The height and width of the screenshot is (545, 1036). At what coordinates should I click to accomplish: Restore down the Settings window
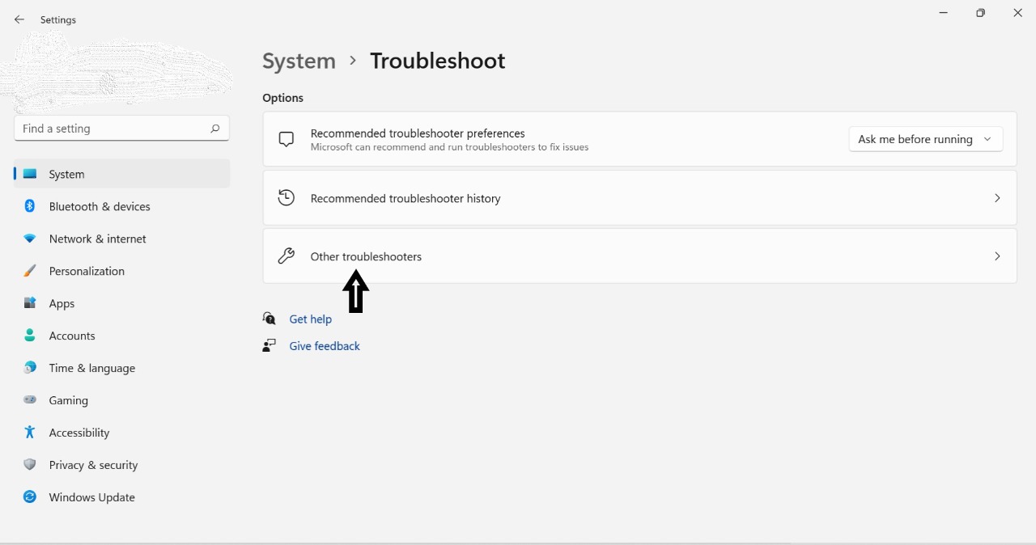[980, 13]
